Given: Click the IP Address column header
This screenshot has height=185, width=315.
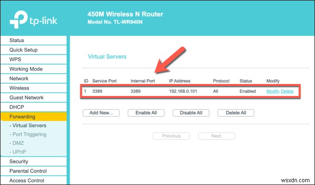Looking at the screenshot, I should coord(180,81).
